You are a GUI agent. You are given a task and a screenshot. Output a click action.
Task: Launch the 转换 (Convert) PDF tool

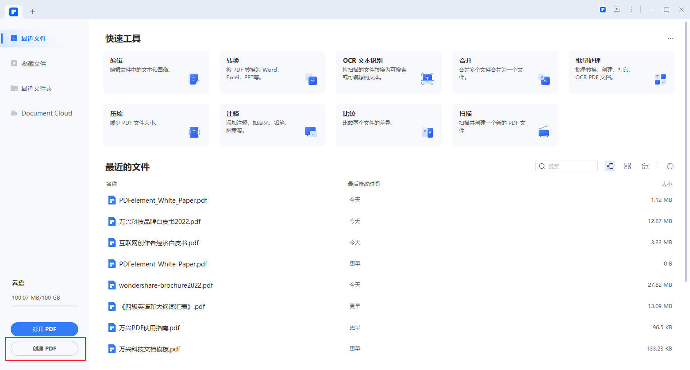coord(272,72)
